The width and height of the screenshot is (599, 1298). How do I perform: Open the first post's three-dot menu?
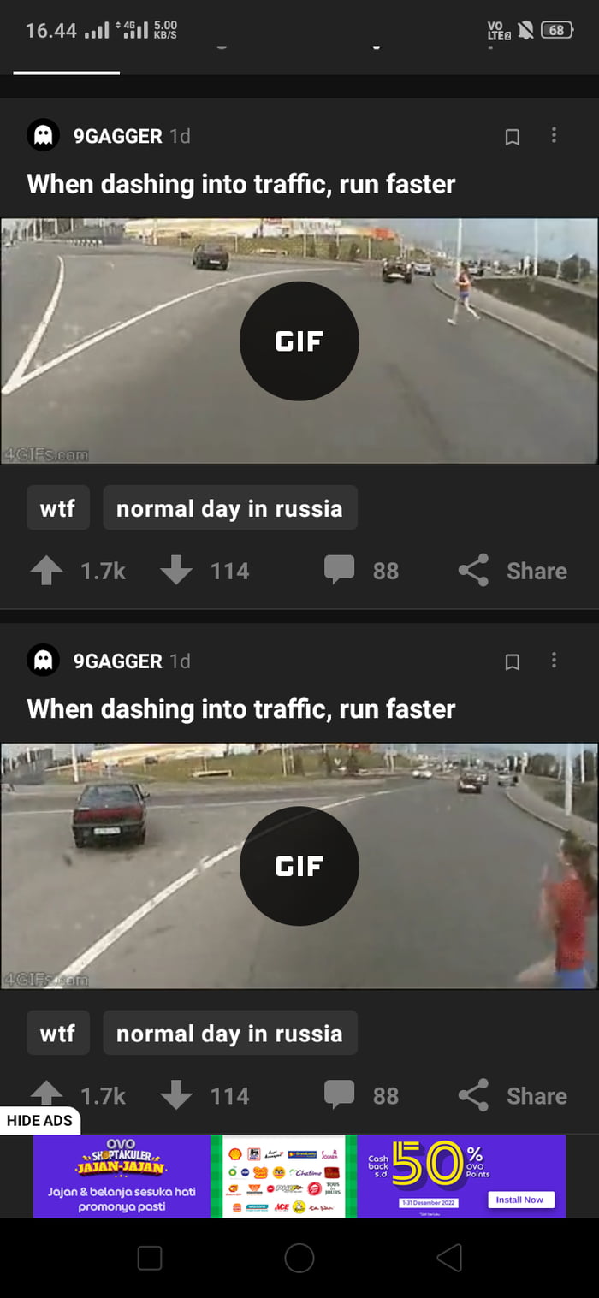554,135
